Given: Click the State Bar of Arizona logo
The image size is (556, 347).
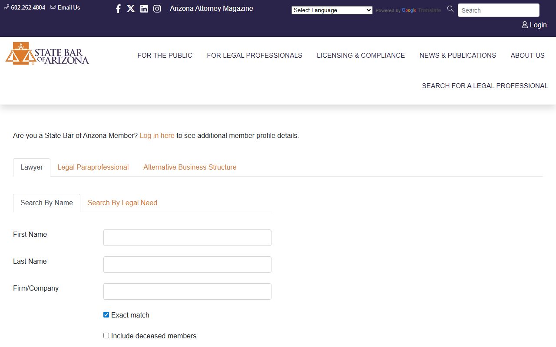Looking at the screenshot, I should [x=47, y=54].
